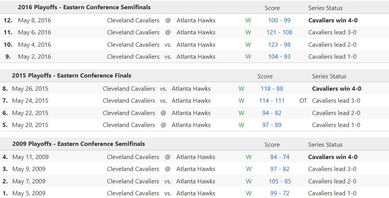
Task: Open the 123 - 98 game score
Action: pyautogui.click(x=279, y=45)
